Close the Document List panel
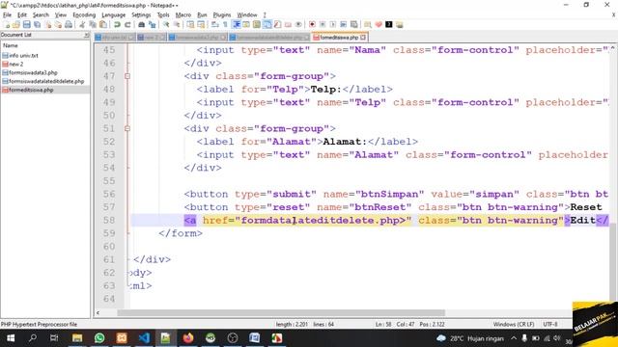This screenshot has width=618, height=347. click(x=86, y=35)
